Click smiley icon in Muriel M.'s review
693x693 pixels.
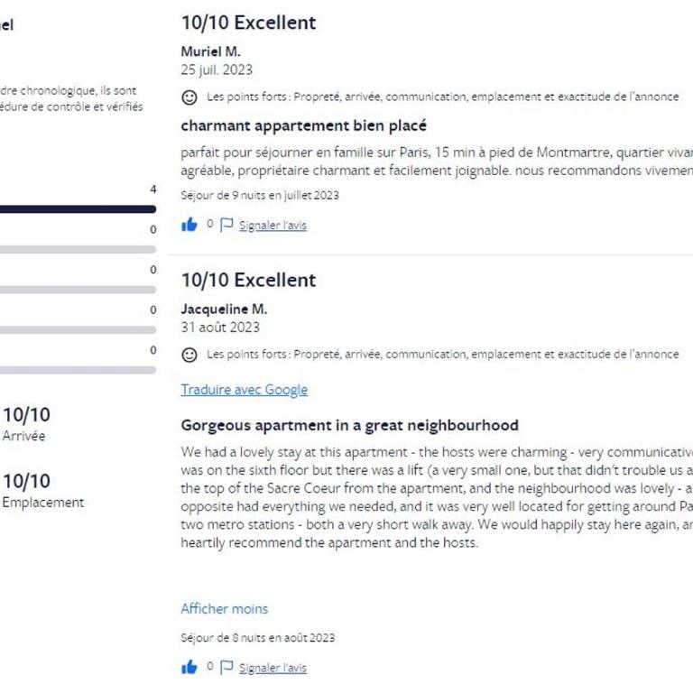tap(189, 97)
